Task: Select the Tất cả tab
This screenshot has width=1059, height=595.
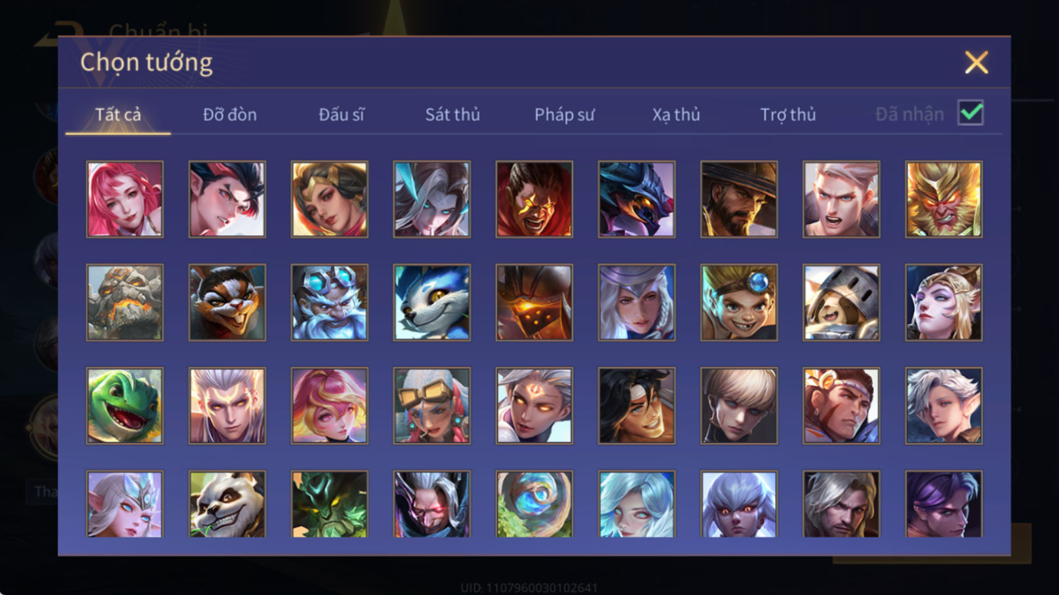Action: click(118, 115)
